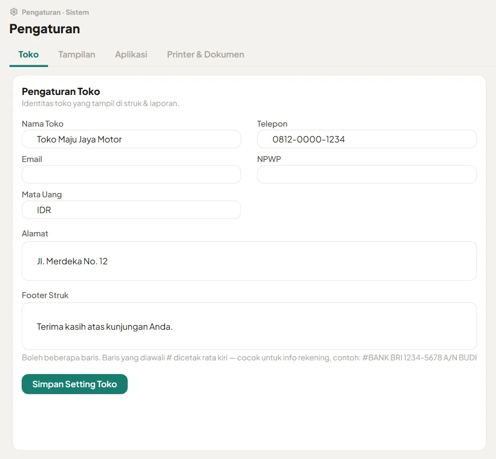Click into the Telepon field
Viewport: 496px width, 459px height.
[367, 139]
